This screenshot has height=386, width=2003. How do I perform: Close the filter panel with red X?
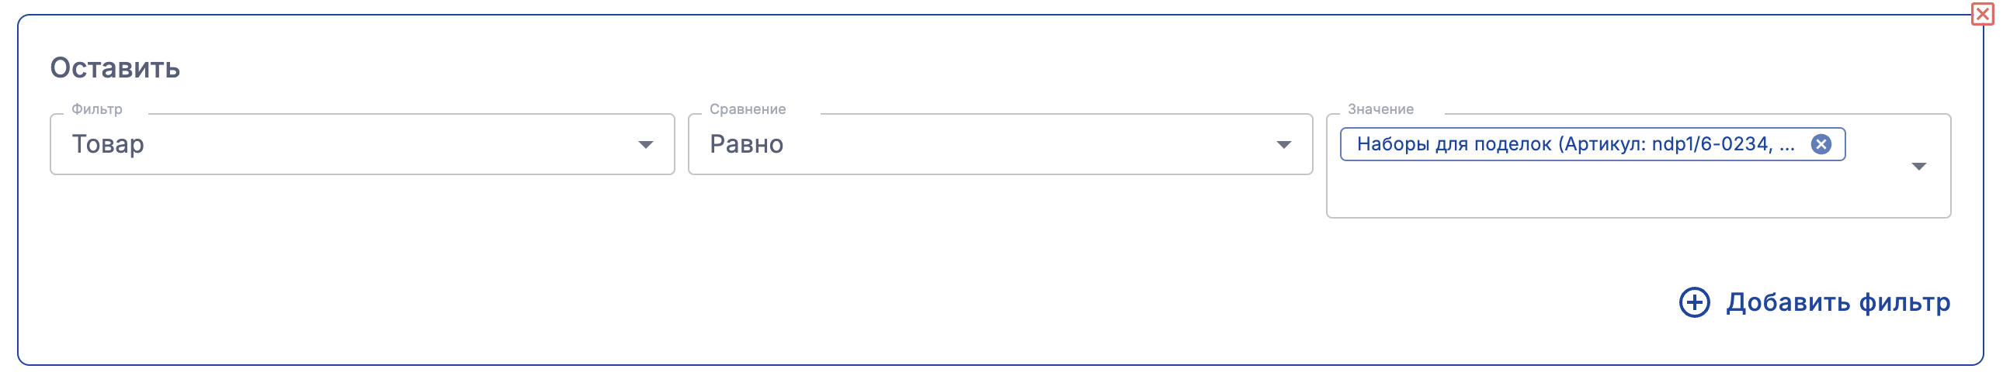pyautogui.click(x=1982, y=14)
